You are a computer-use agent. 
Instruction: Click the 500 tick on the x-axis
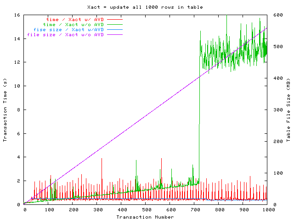click(x=145, y=210)
